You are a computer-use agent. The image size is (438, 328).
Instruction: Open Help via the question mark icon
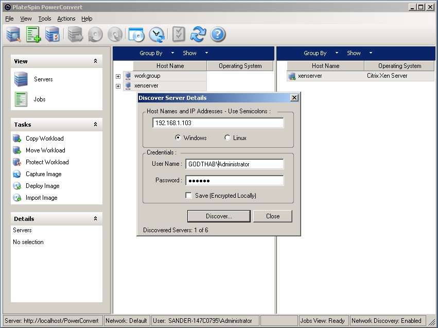tap(218, 34)
